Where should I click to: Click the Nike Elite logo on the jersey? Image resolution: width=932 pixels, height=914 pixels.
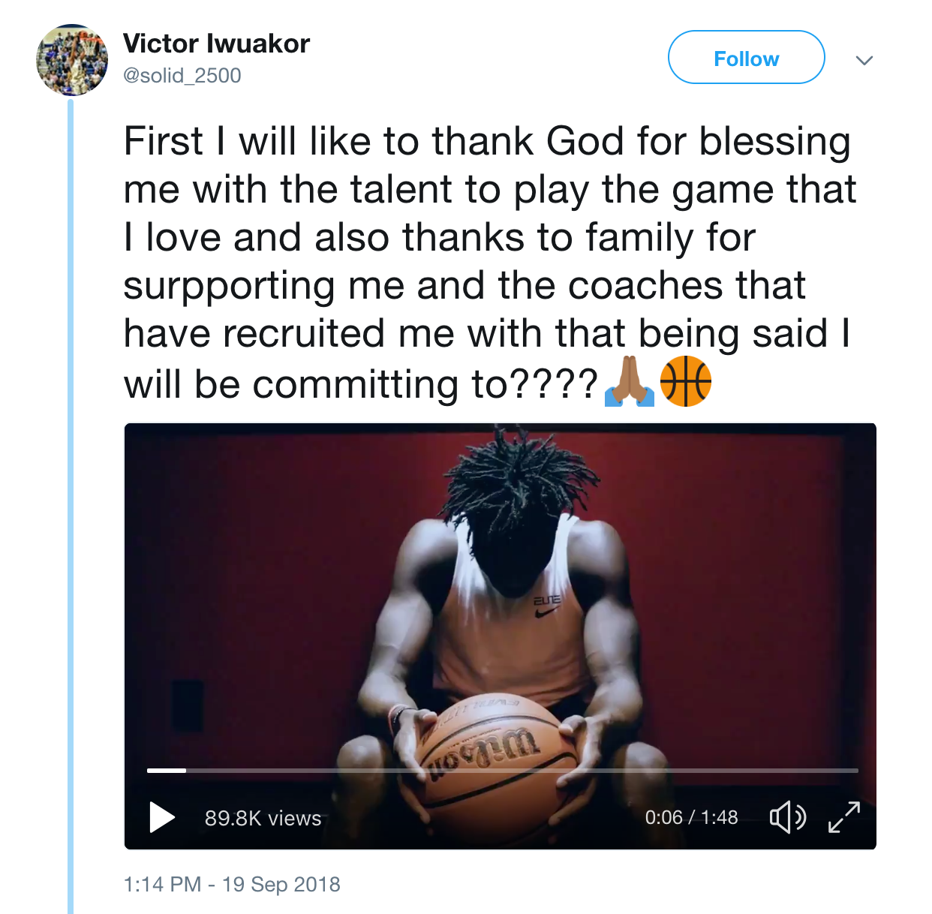click(x=546, y=606)
